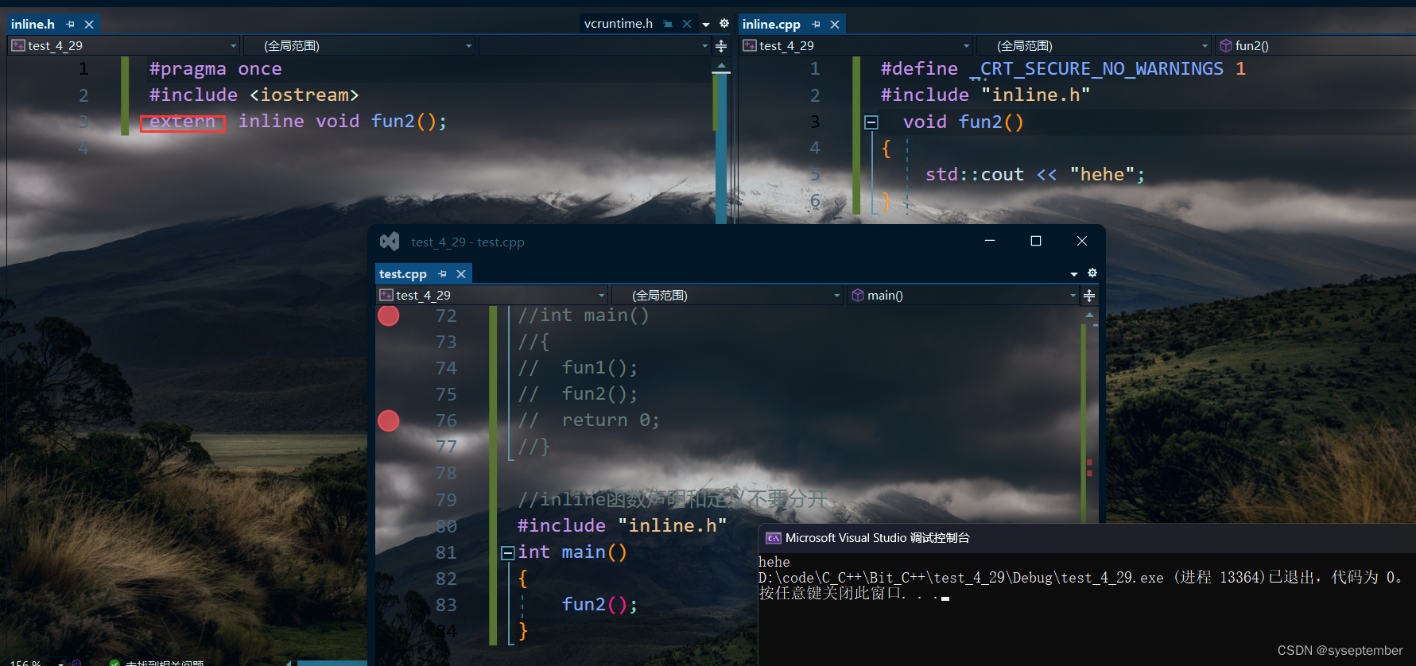
Task: Click the split-editor icon in test.cpp window
Action: 1089,296
